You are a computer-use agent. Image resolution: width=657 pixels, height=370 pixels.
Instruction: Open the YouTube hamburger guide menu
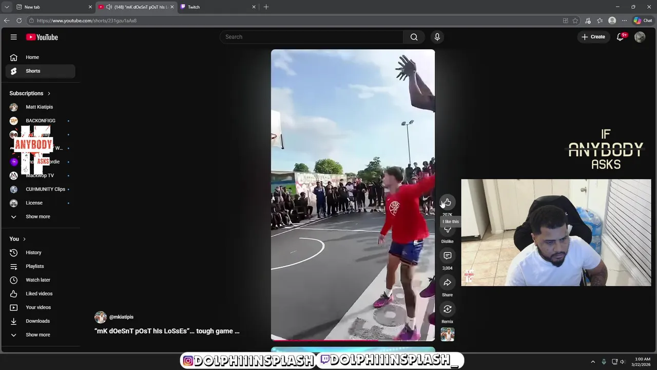pyautogui.click(x=14, y=37)
